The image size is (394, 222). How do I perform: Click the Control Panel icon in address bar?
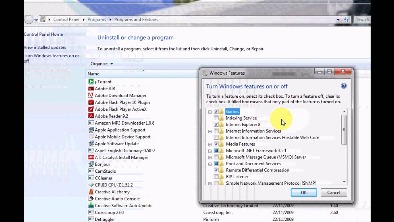point(43,19)
